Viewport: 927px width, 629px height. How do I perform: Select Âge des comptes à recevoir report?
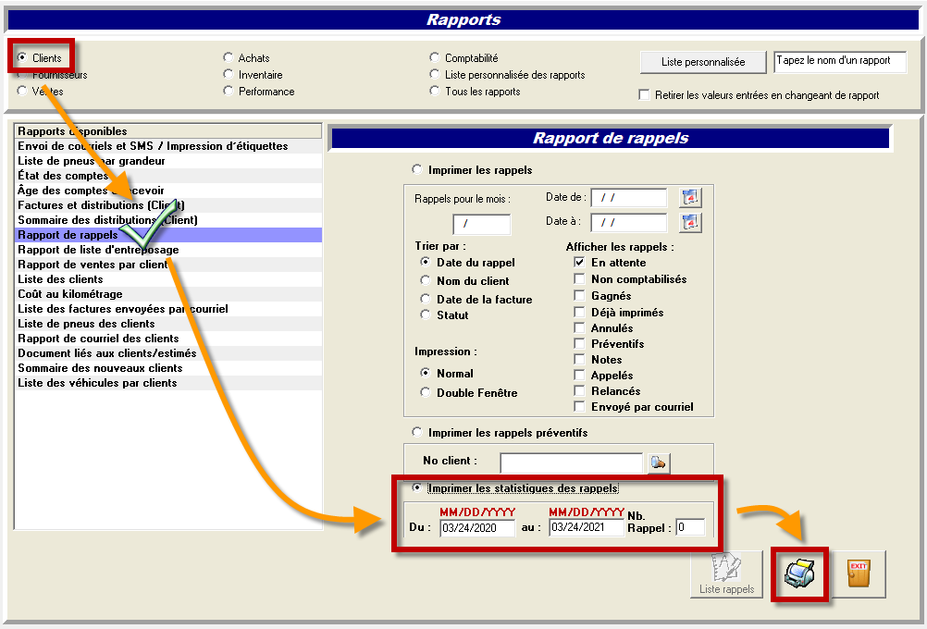pyautogui.click(x=168, y=191)
